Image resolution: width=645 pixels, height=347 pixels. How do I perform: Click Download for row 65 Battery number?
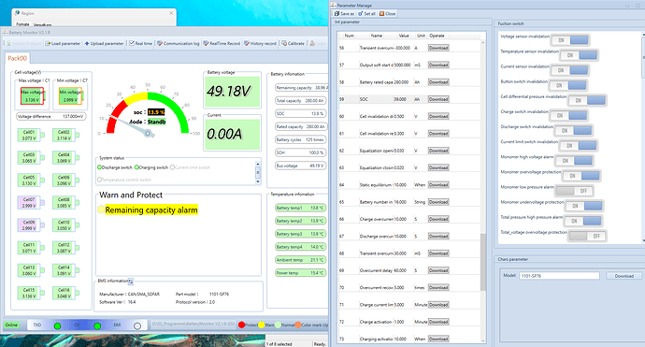438,202
